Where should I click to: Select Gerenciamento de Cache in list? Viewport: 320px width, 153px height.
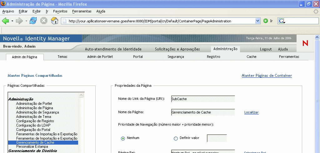pos(43,143)
